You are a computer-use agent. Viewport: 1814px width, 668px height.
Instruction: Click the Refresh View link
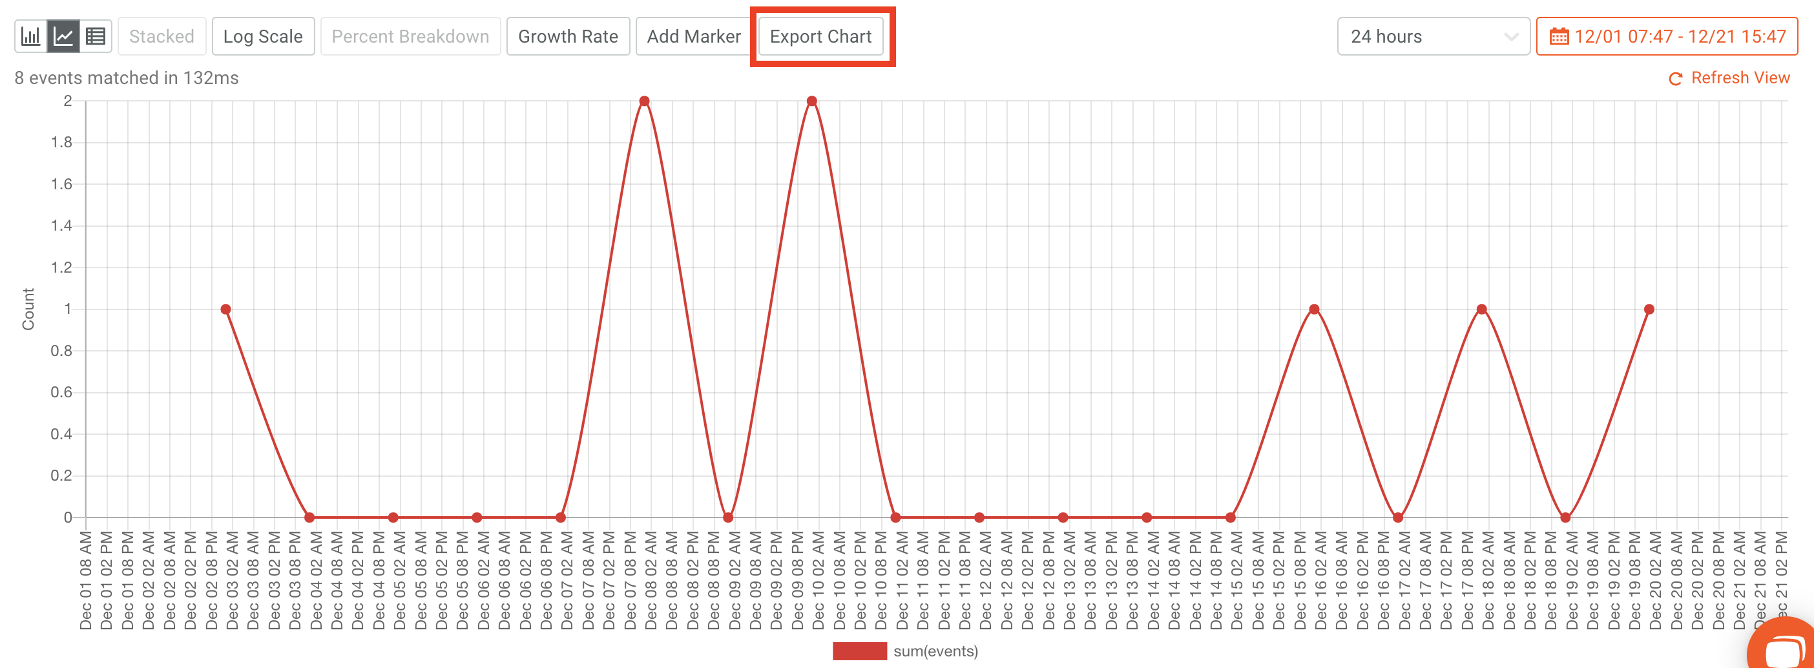coord(1740,78)
